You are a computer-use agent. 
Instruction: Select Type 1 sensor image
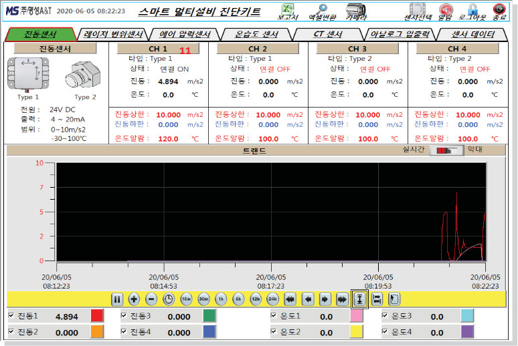(28, 75)
